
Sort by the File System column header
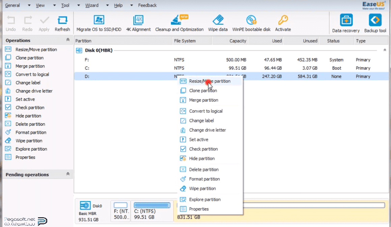192,41
